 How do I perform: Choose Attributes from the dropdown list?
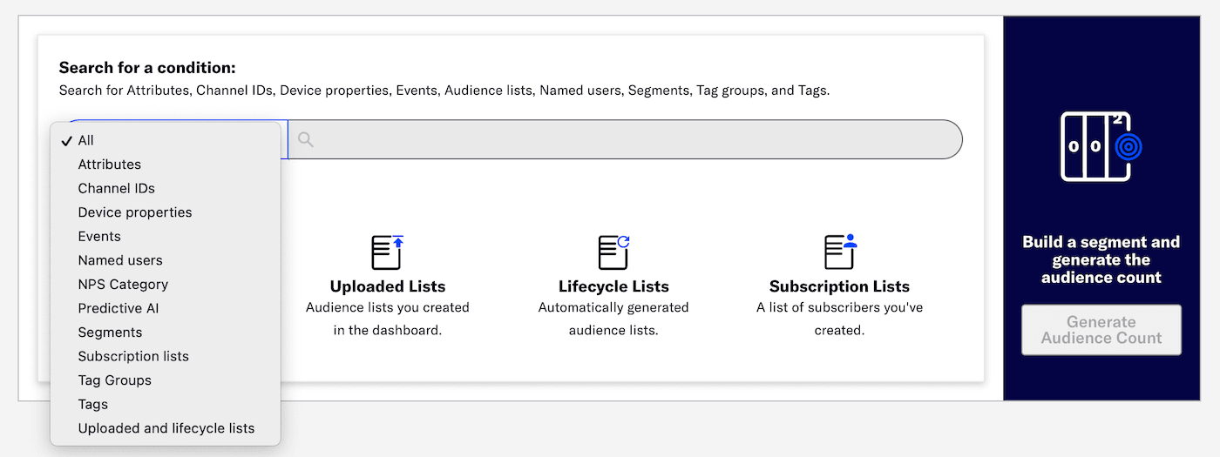tap(109, 165)
